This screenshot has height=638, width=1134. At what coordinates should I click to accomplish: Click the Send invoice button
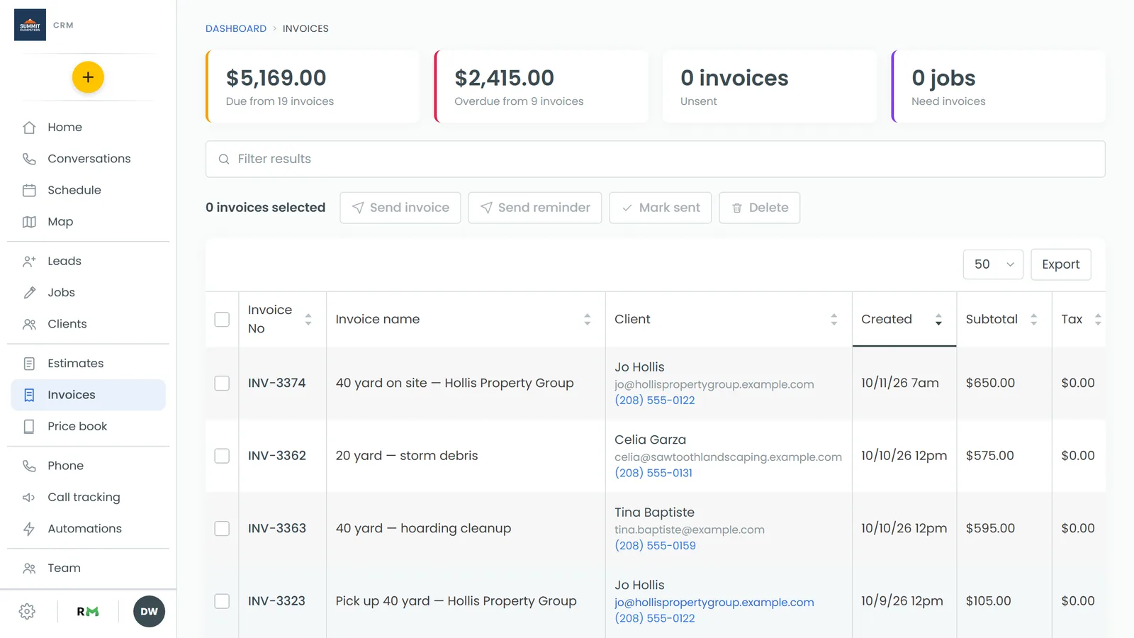pos(400,208)
